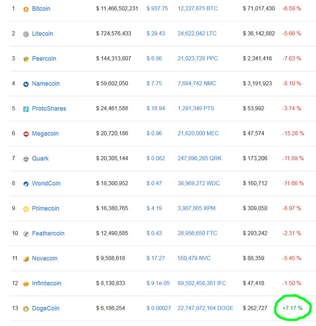Open the Primecoin link
316x326 pixels.
pos(46,208)
